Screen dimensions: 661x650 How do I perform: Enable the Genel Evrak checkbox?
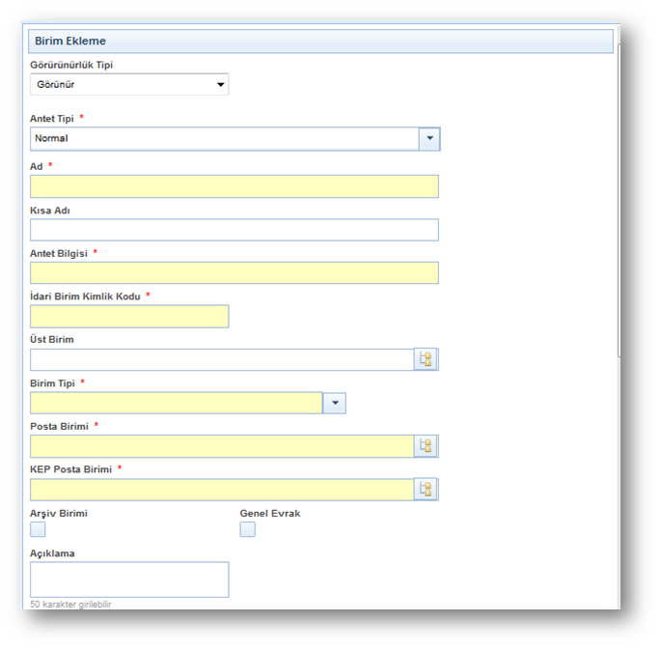tap(247, 529)
